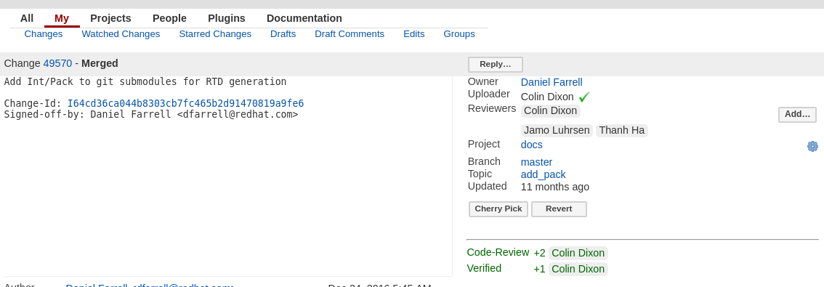Open the docs project link
824x287 pixels.
tap(531, 145)
